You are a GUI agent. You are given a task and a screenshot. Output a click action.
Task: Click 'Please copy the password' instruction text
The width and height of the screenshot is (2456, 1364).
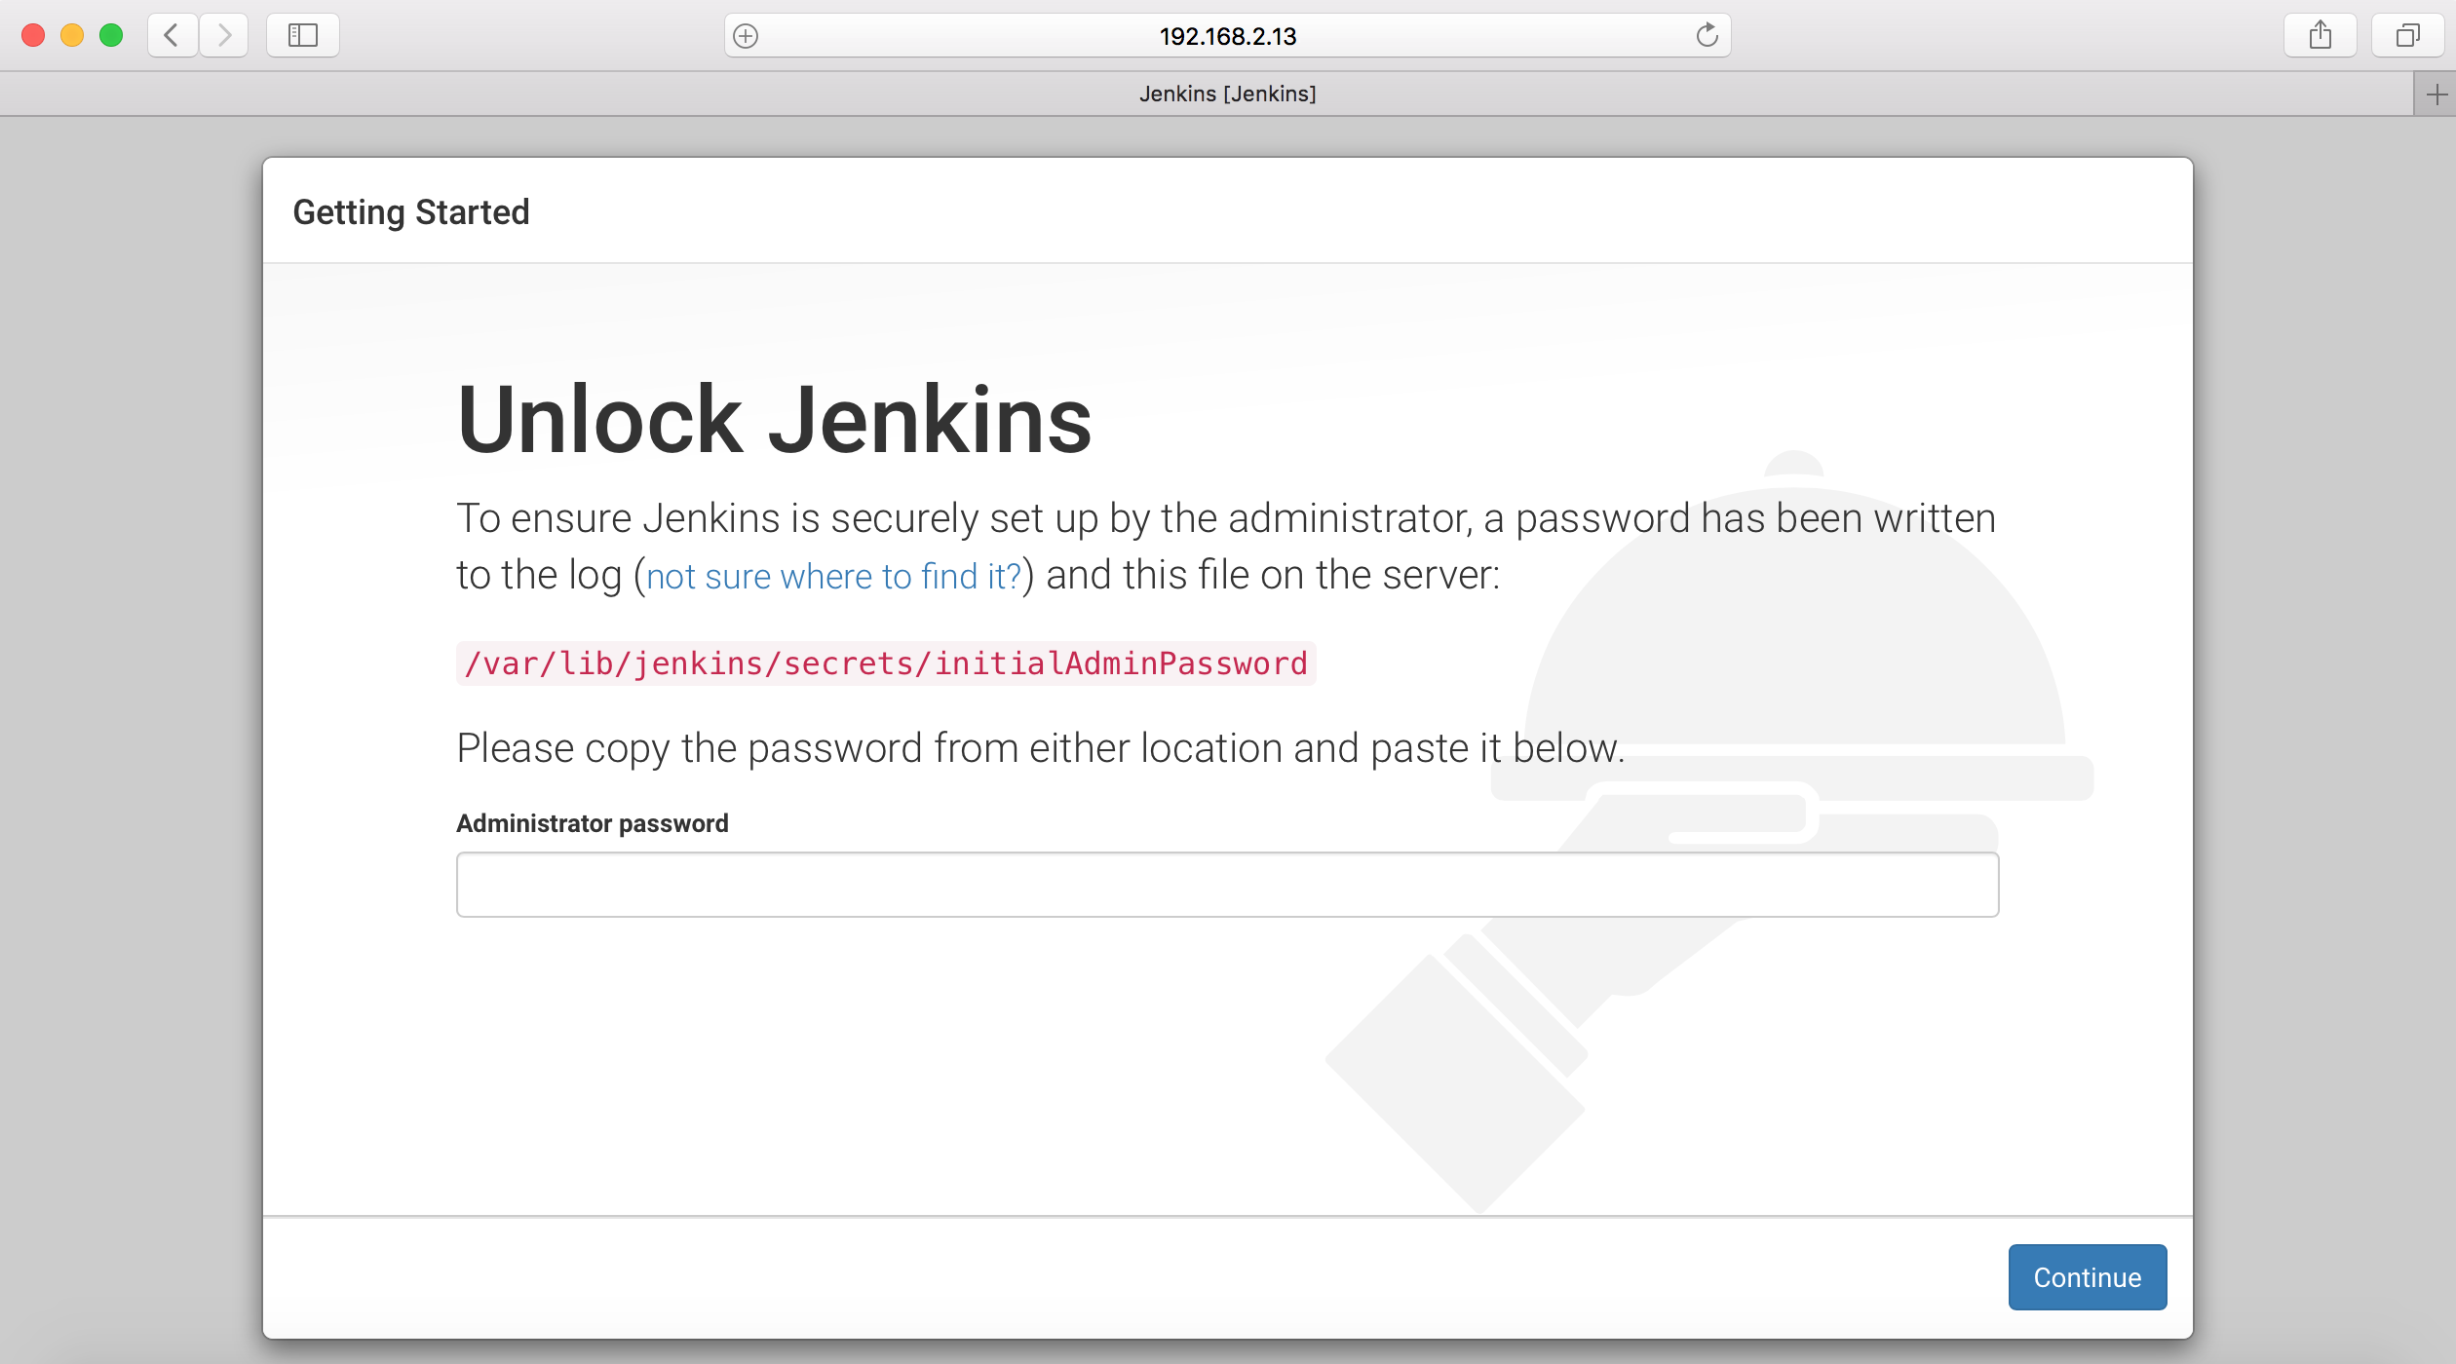[1041, 748]
